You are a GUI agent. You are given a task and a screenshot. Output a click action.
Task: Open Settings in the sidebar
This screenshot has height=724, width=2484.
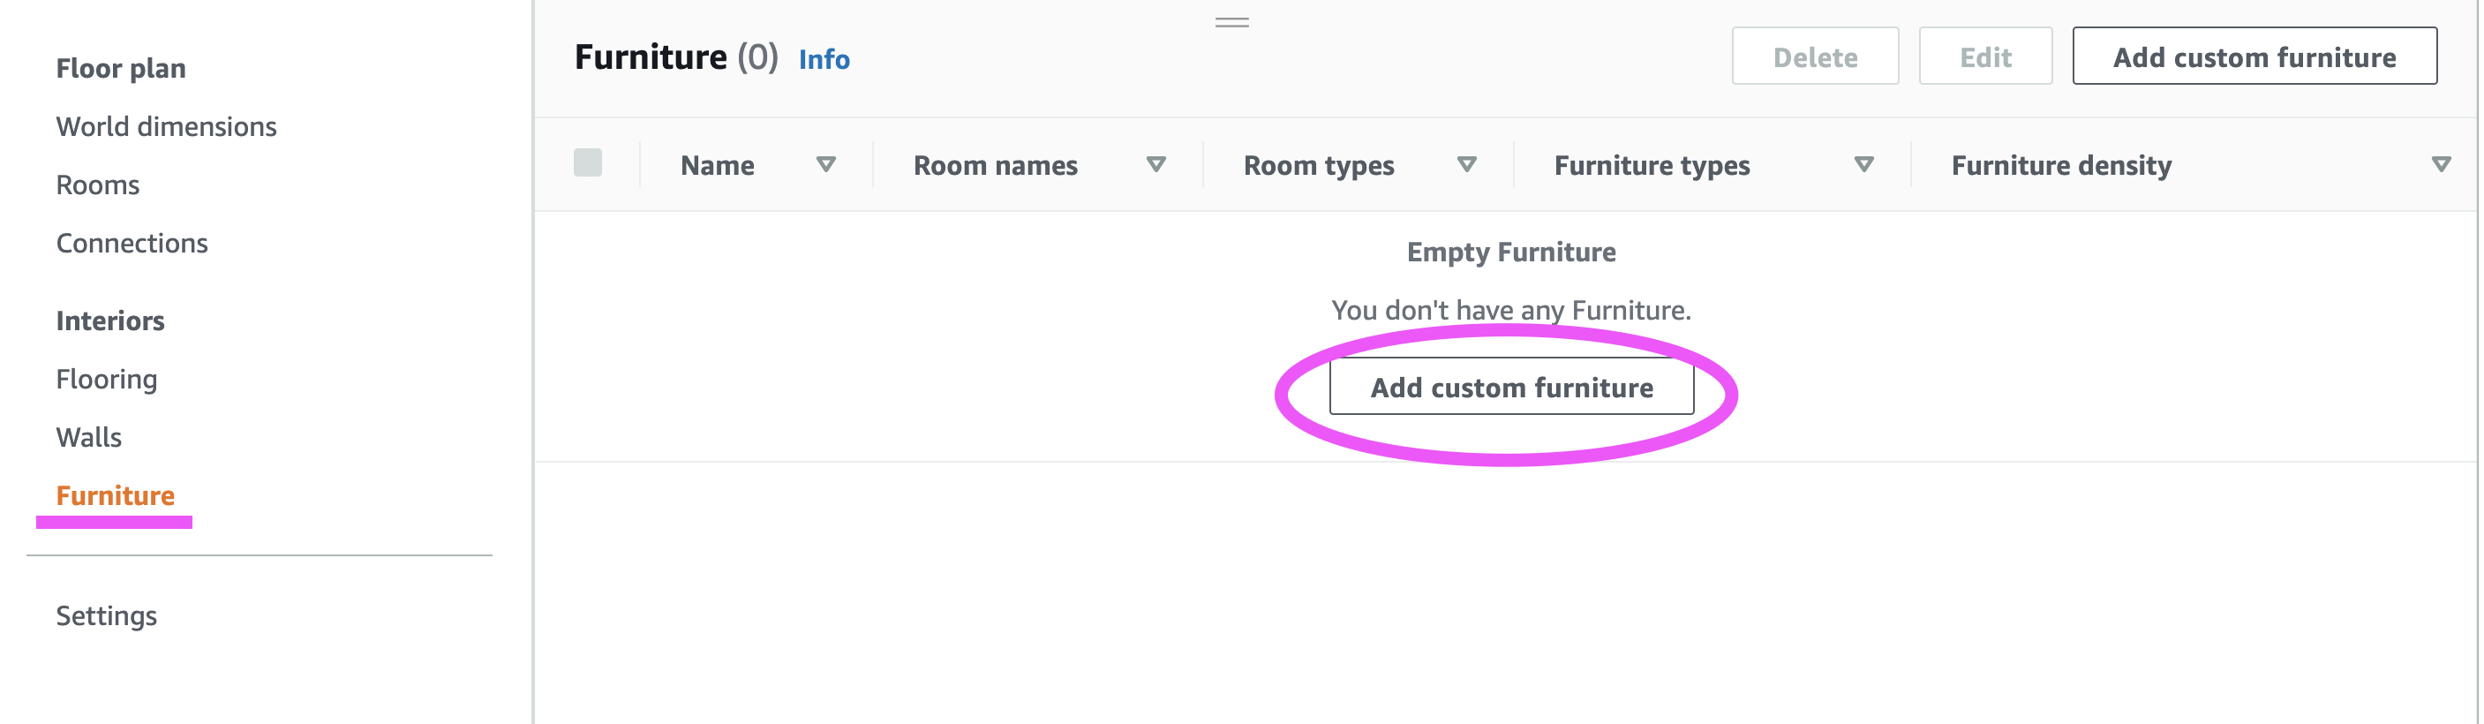(x=106, y=616)
